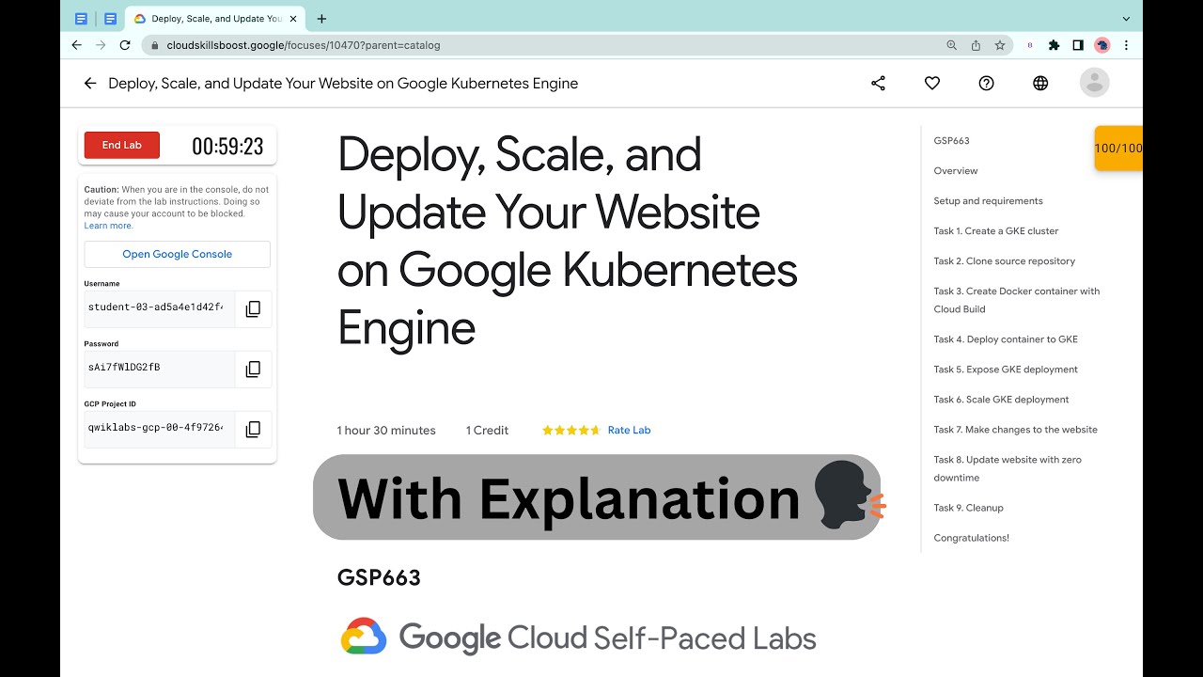Open the language globe icon
Viewport: 1203px width, 677px height.
tap(1040, 83)
